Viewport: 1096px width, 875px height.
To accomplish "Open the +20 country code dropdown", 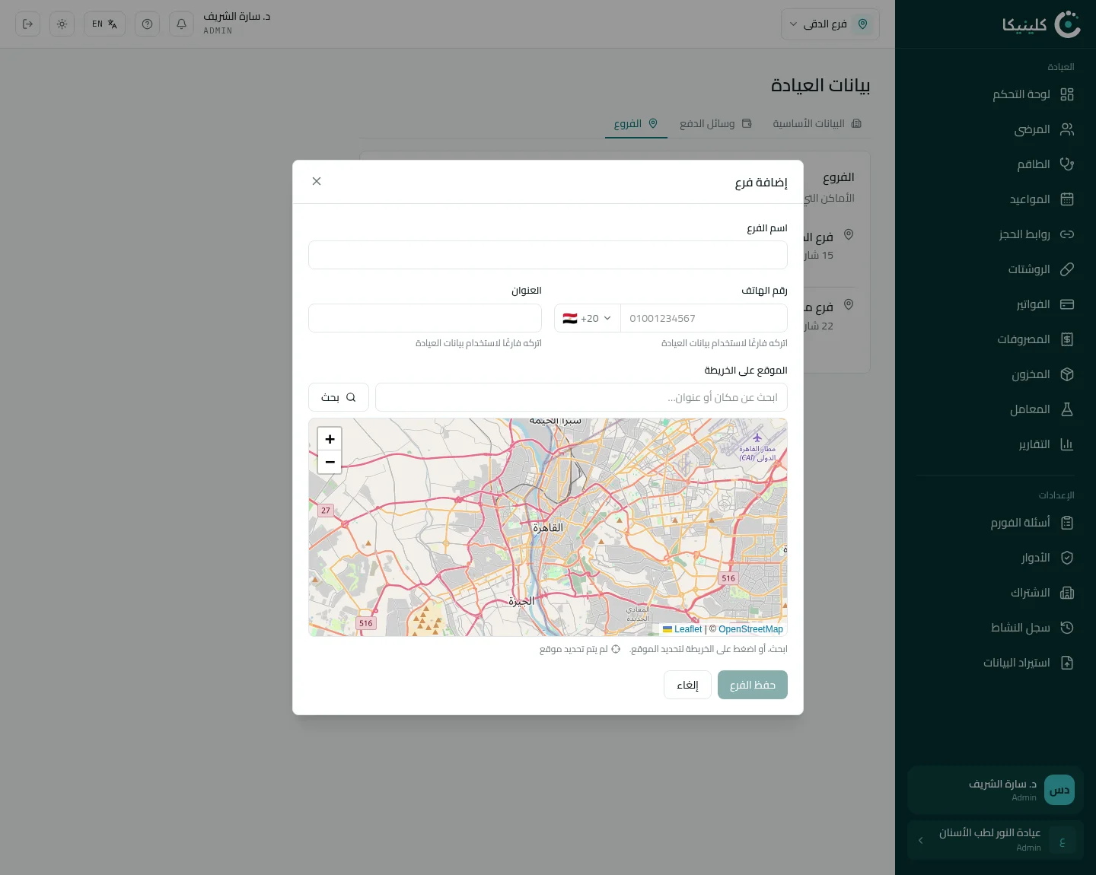I will (x=588, y=318).
